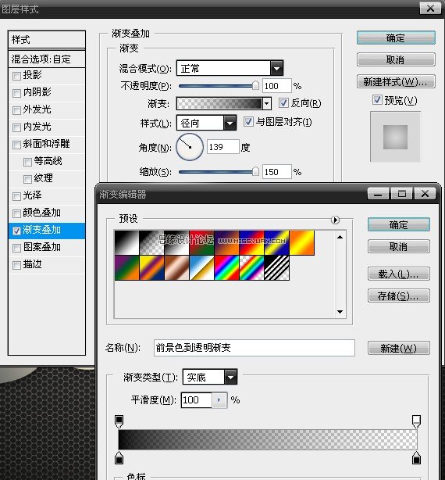Choose the copper gradient preset

tap(176, 268)
